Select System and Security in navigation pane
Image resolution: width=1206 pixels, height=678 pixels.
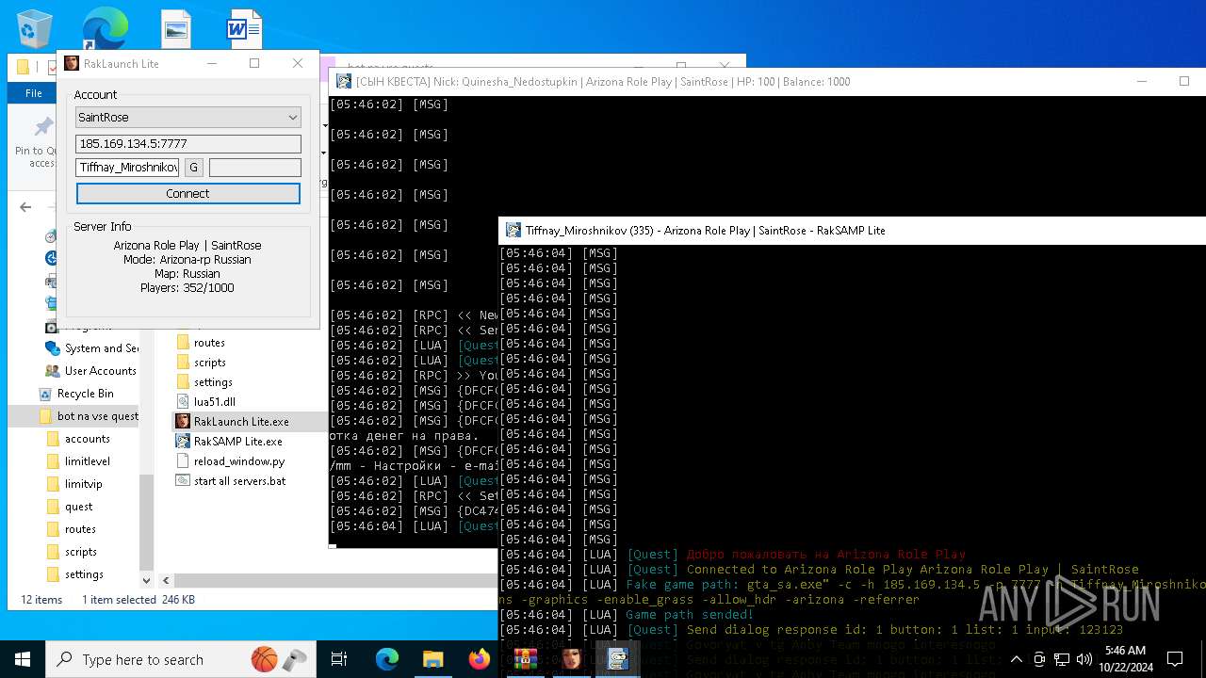click(x=91, y=348)
